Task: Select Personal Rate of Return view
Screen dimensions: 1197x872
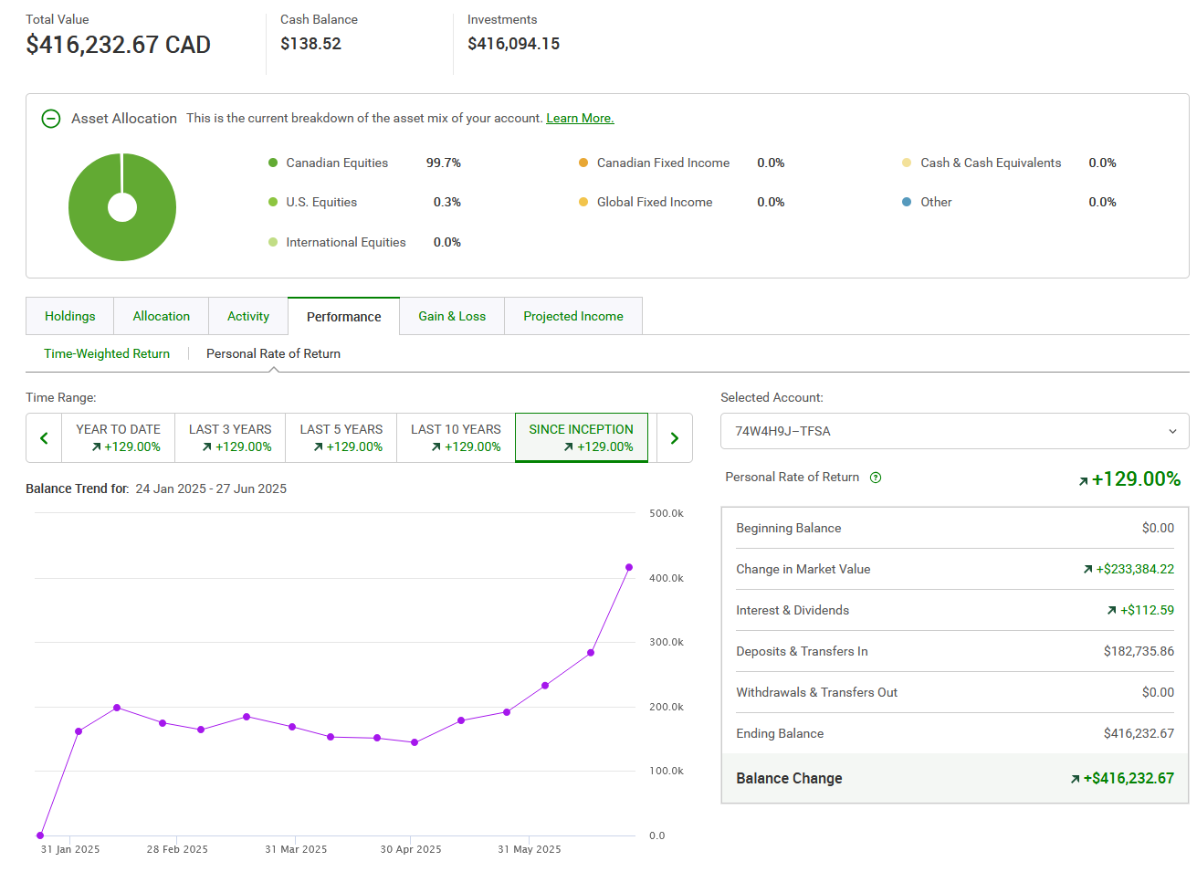Action: point(273,353)
